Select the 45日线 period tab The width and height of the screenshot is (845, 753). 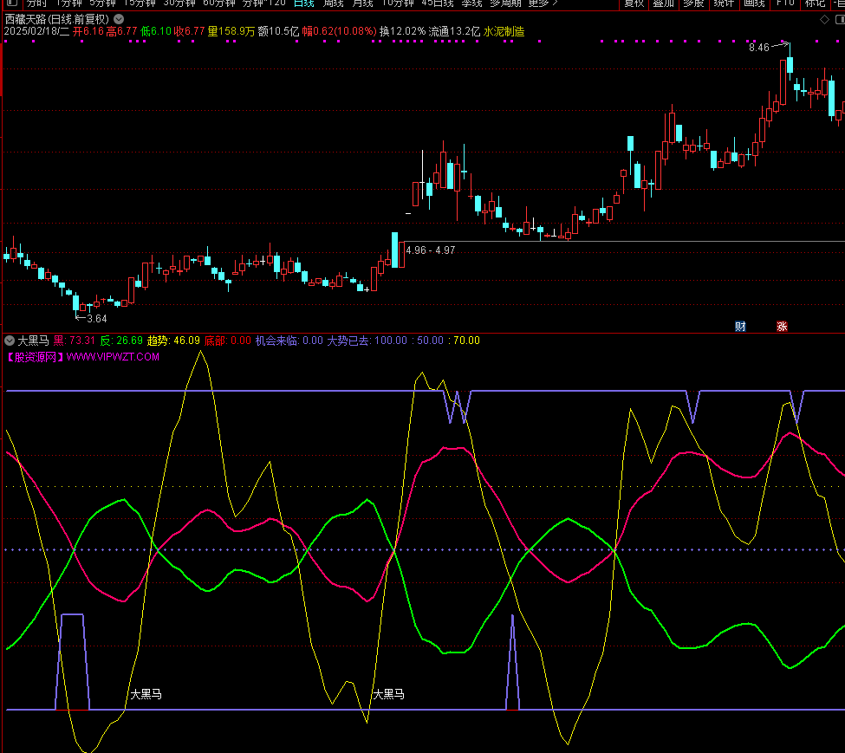437,3
